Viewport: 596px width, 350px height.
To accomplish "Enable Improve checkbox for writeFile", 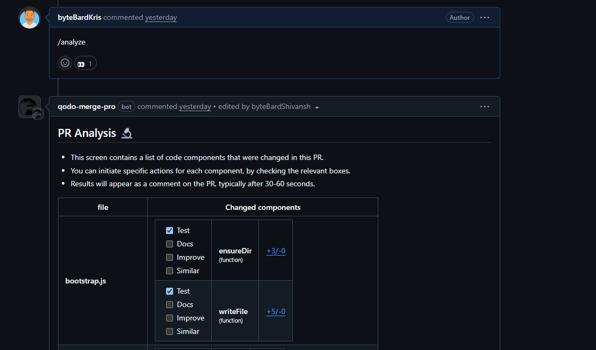I will tap(170, 318).
